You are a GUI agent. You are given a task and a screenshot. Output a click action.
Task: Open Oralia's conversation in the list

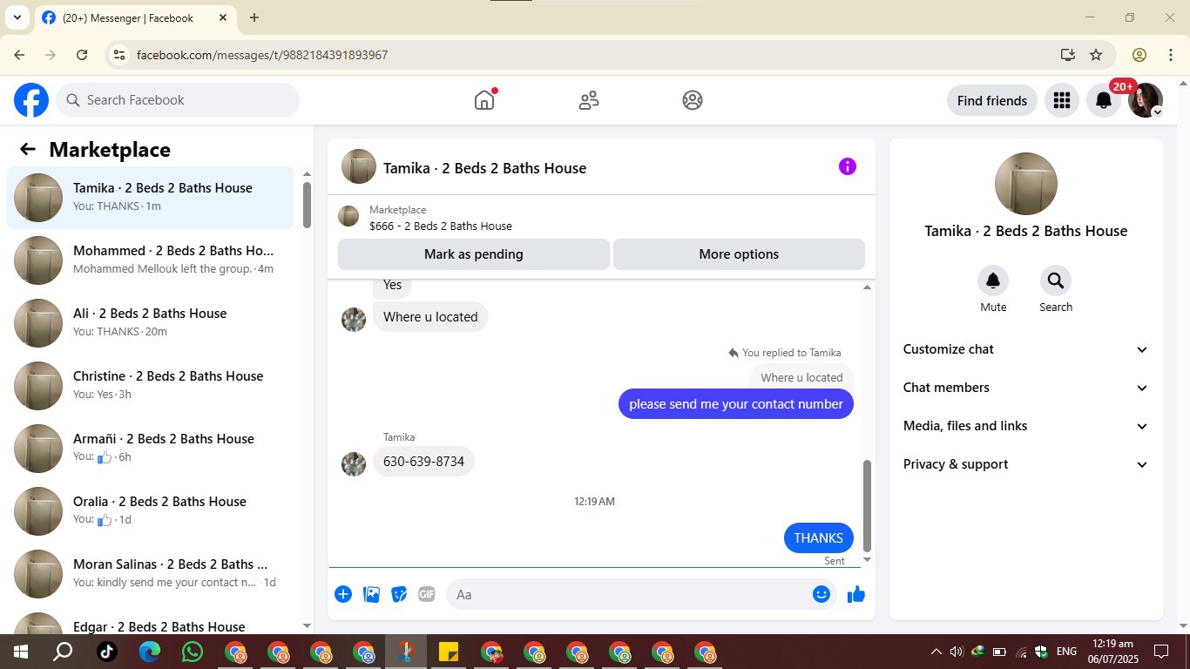tap(151, 511)
